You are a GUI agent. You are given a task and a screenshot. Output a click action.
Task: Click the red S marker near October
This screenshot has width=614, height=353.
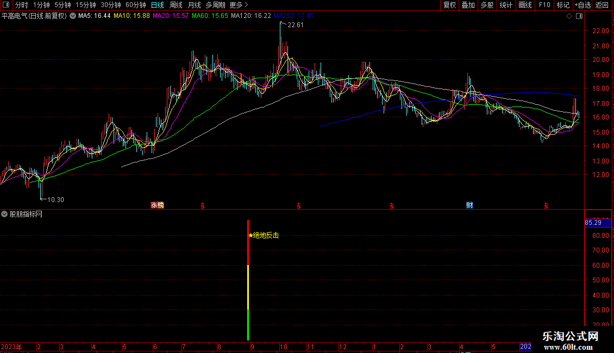click(x=298, y=206)
